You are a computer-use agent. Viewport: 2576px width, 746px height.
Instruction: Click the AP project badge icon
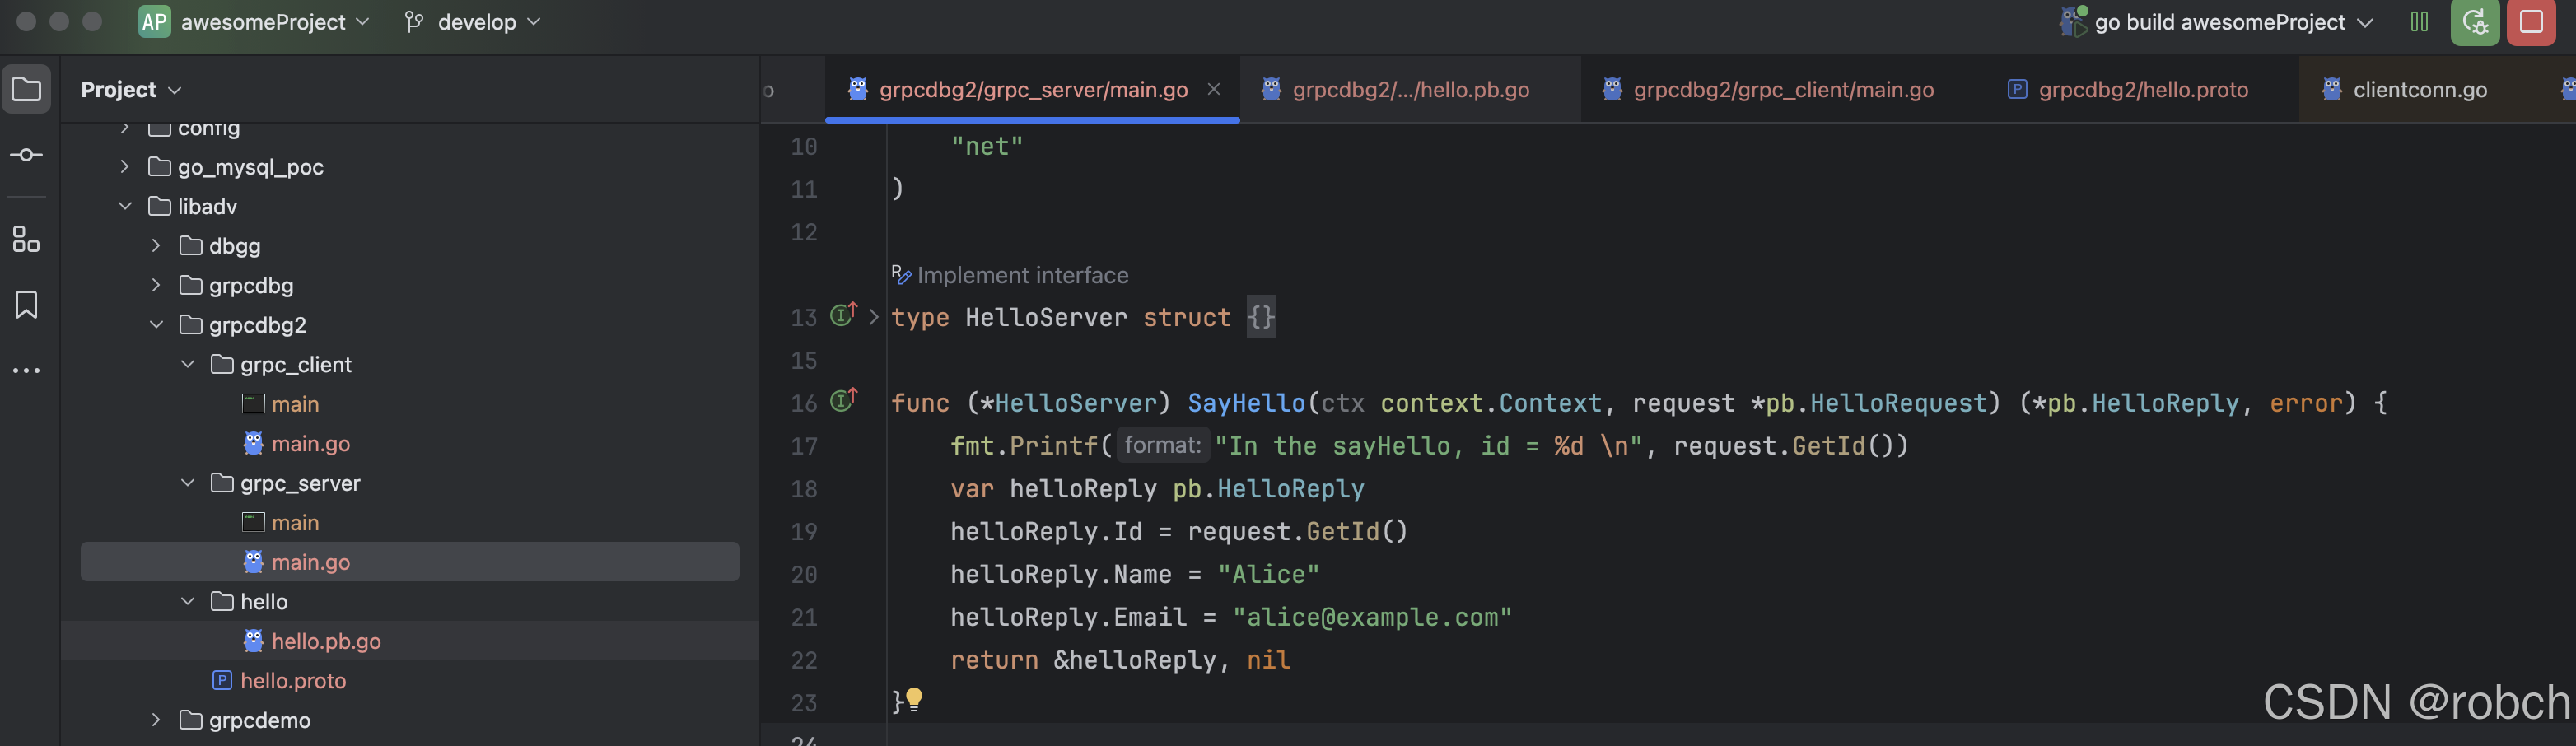(154, 22)
